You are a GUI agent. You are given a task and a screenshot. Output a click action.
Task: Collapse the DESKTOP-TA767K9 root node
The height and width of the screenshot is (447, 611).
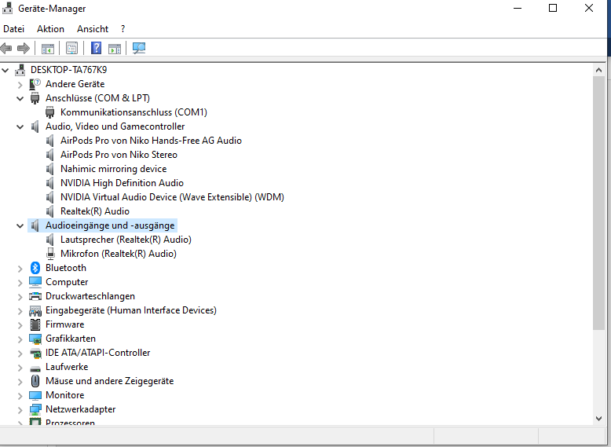tap(5, 70)
